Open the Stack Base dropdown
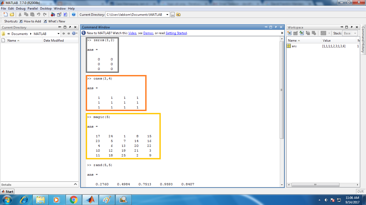Viewport: 366px width, 205px height. [x=355, y=33]
